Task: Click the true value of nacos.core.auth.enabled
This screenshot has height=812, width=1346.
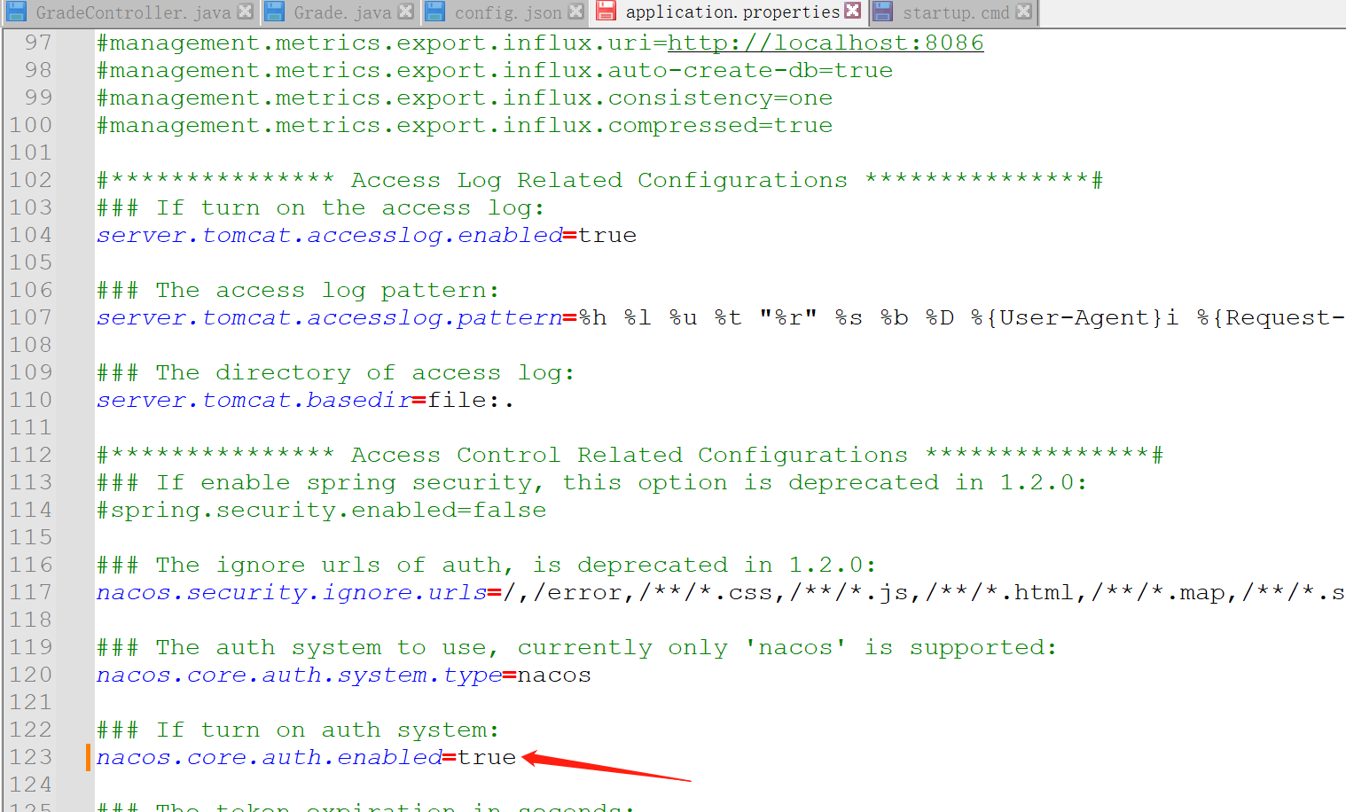Action: 487,757
